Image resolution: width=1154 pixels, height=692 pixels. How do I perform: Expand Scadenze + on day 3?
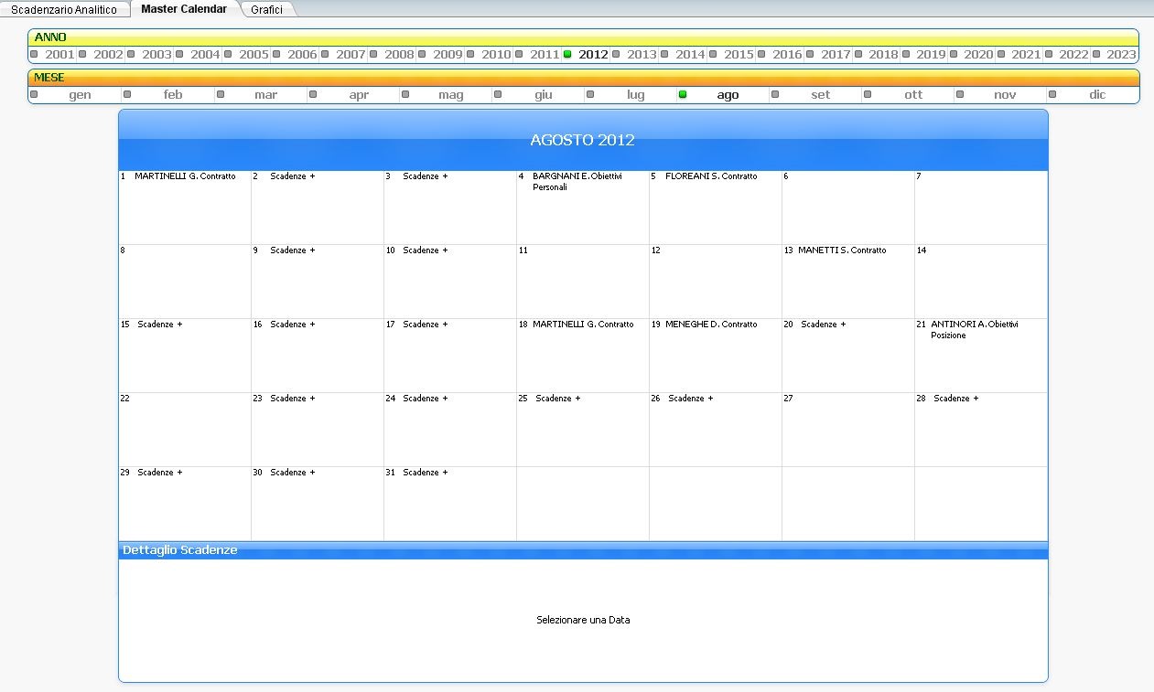coord(426,176)
